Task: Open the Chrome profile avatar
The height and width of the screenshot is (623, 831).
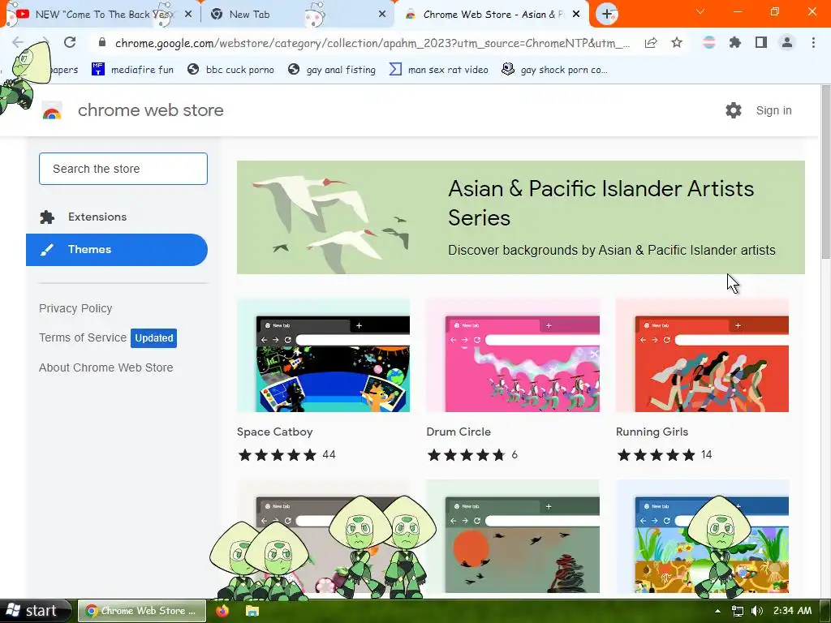Action: (x=787, y=43)
